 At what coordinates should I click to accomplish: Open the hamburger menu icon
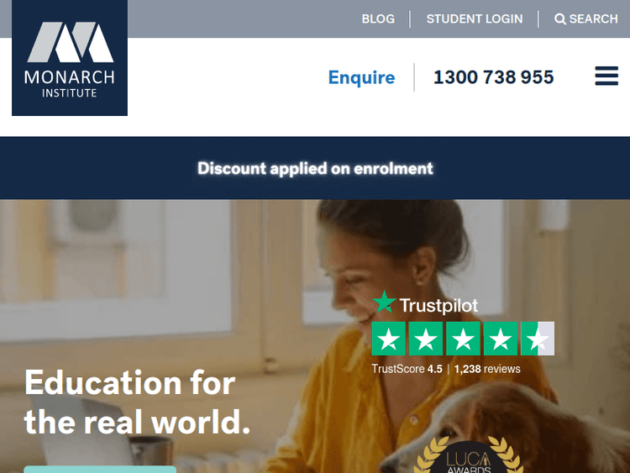point(606,76)
